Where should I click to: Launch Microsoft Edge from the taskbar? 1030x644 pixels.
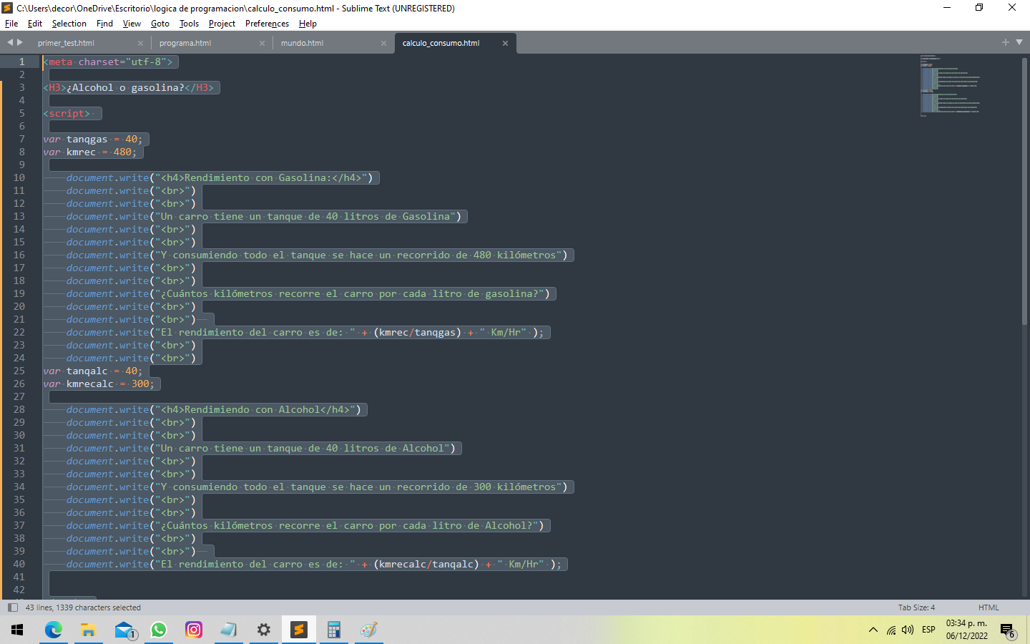coord(54,630)
